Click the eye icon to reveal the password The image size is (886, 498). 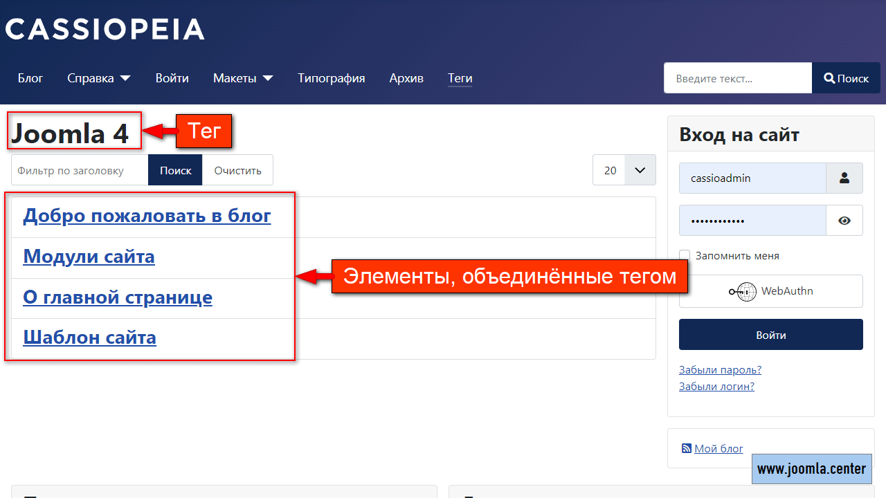pyautogui.click(x=844, y=220)
